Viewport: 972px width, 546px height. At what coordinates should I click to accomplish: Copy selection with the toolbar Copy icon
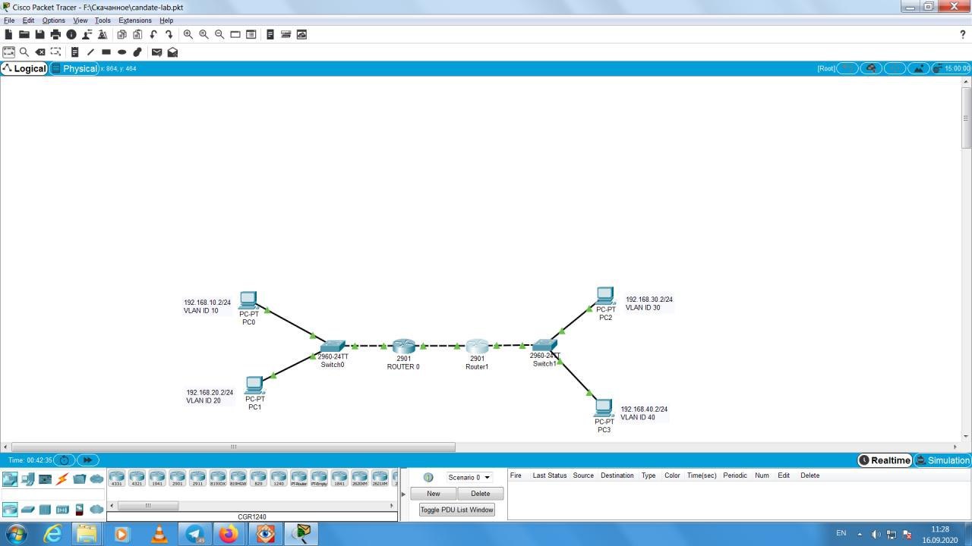[121, 34]
